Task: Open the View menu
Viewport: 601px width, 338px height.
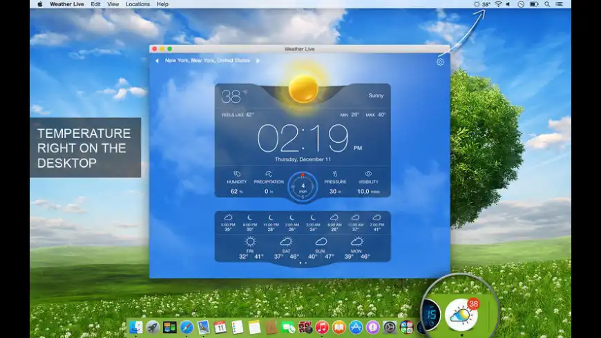Action: pos(113,4)
